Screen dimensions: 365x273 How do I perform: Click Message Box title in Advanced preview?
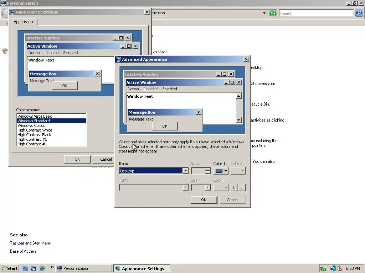(x=142, y=112)
